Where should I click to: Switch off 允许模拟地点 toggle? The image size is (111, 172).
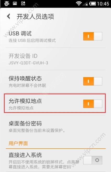[x=93, y=104]
